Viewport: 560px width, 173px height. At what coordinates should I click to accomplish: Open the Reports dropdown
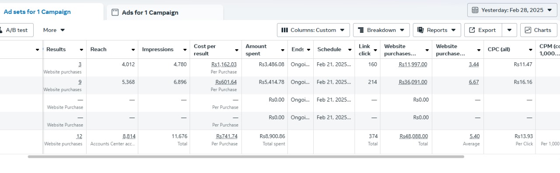point(437,30)
